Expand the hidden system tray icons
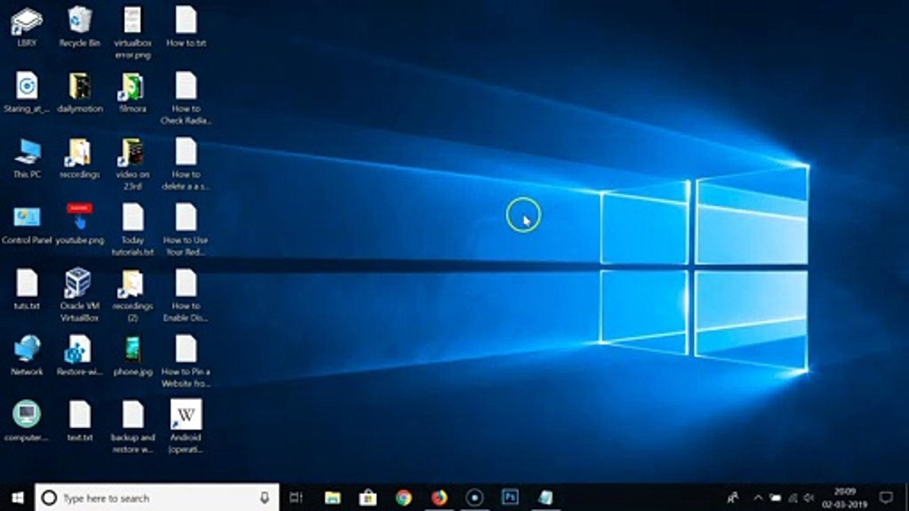Viewport: 909px width, 511px height. [x=758, y=498]
